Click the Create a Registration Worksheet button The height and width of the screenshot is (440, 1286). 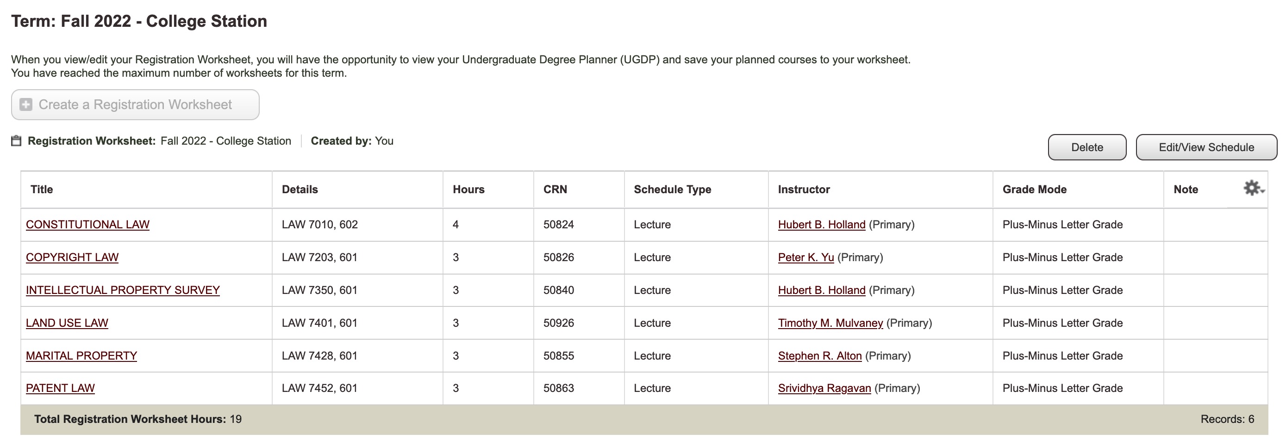click(x=135, y=104)
